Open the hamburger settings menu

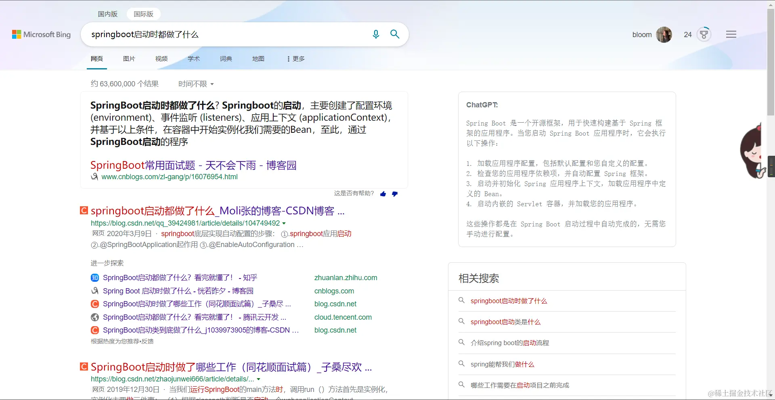tap(731, 35)
